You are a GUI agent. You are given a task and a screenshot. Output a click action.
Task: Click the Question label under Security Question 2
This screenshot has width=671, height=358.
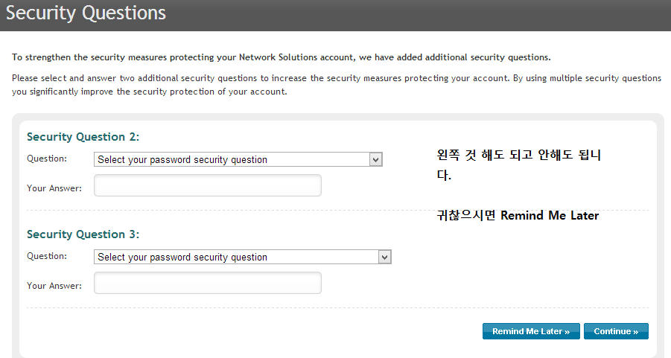(x=47, y=159)
